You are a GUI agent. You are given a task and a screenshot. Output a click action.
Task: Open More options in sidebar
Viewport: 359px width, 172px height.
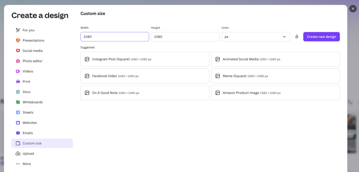[x=27, y=164]
